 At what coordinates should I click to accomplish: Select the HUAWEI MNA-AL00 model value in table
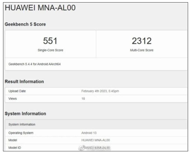(x=96, y=140)
